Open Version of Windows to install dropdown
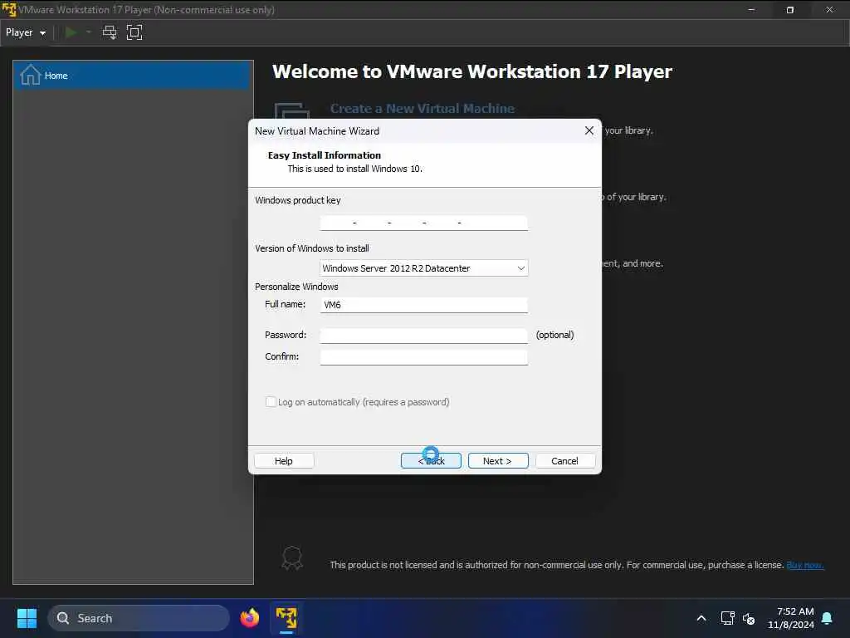This screenshot has width=850, height=638. 423,268
